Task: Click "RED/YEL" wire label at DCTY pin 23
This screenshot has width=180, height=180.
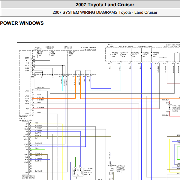Action: pyautogui.click(x=41, y=97)
